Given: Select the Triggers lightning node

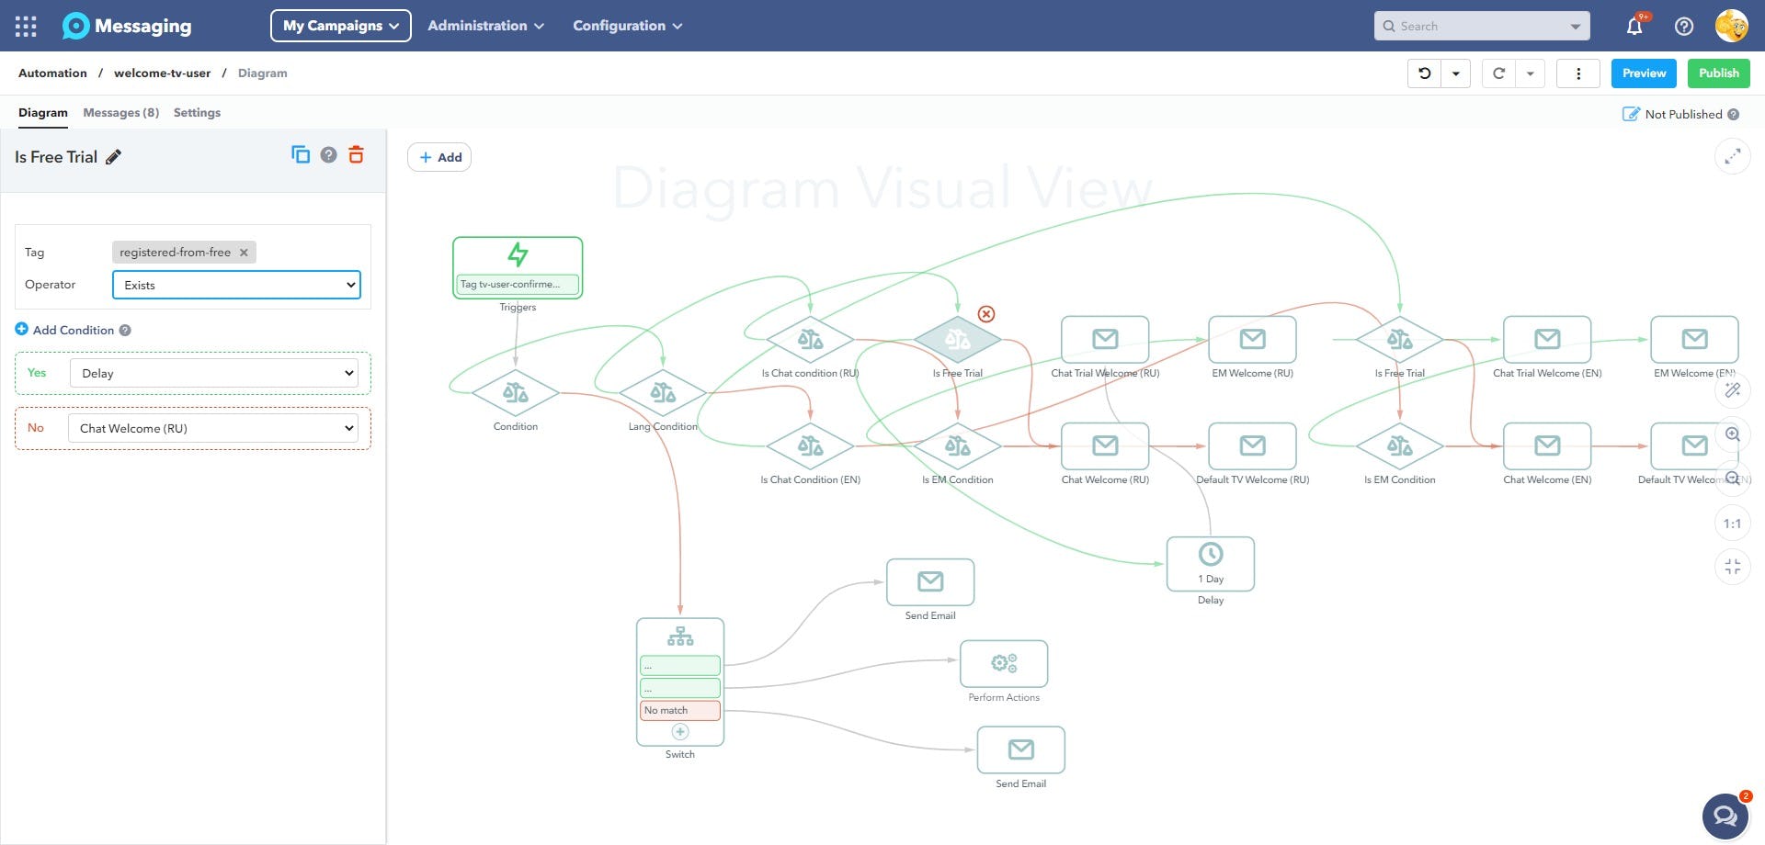Looking at the screenshot, I should point(518,253).
